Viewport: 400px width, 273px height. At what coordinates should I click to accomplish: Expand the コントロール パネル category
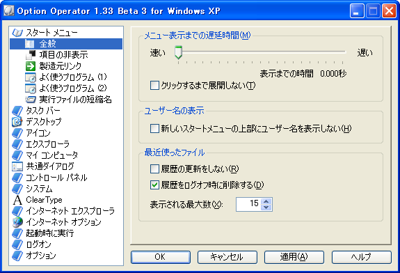tap(56, 178)
